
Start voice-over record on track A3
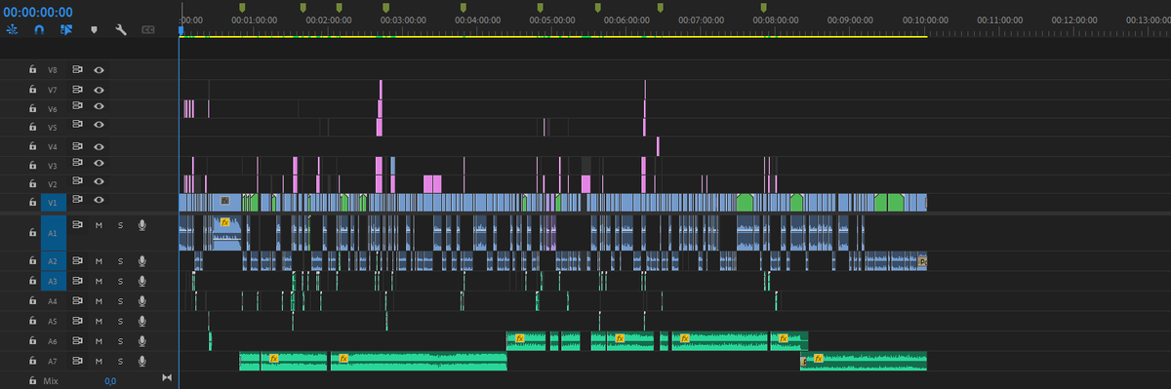(142, 281)
